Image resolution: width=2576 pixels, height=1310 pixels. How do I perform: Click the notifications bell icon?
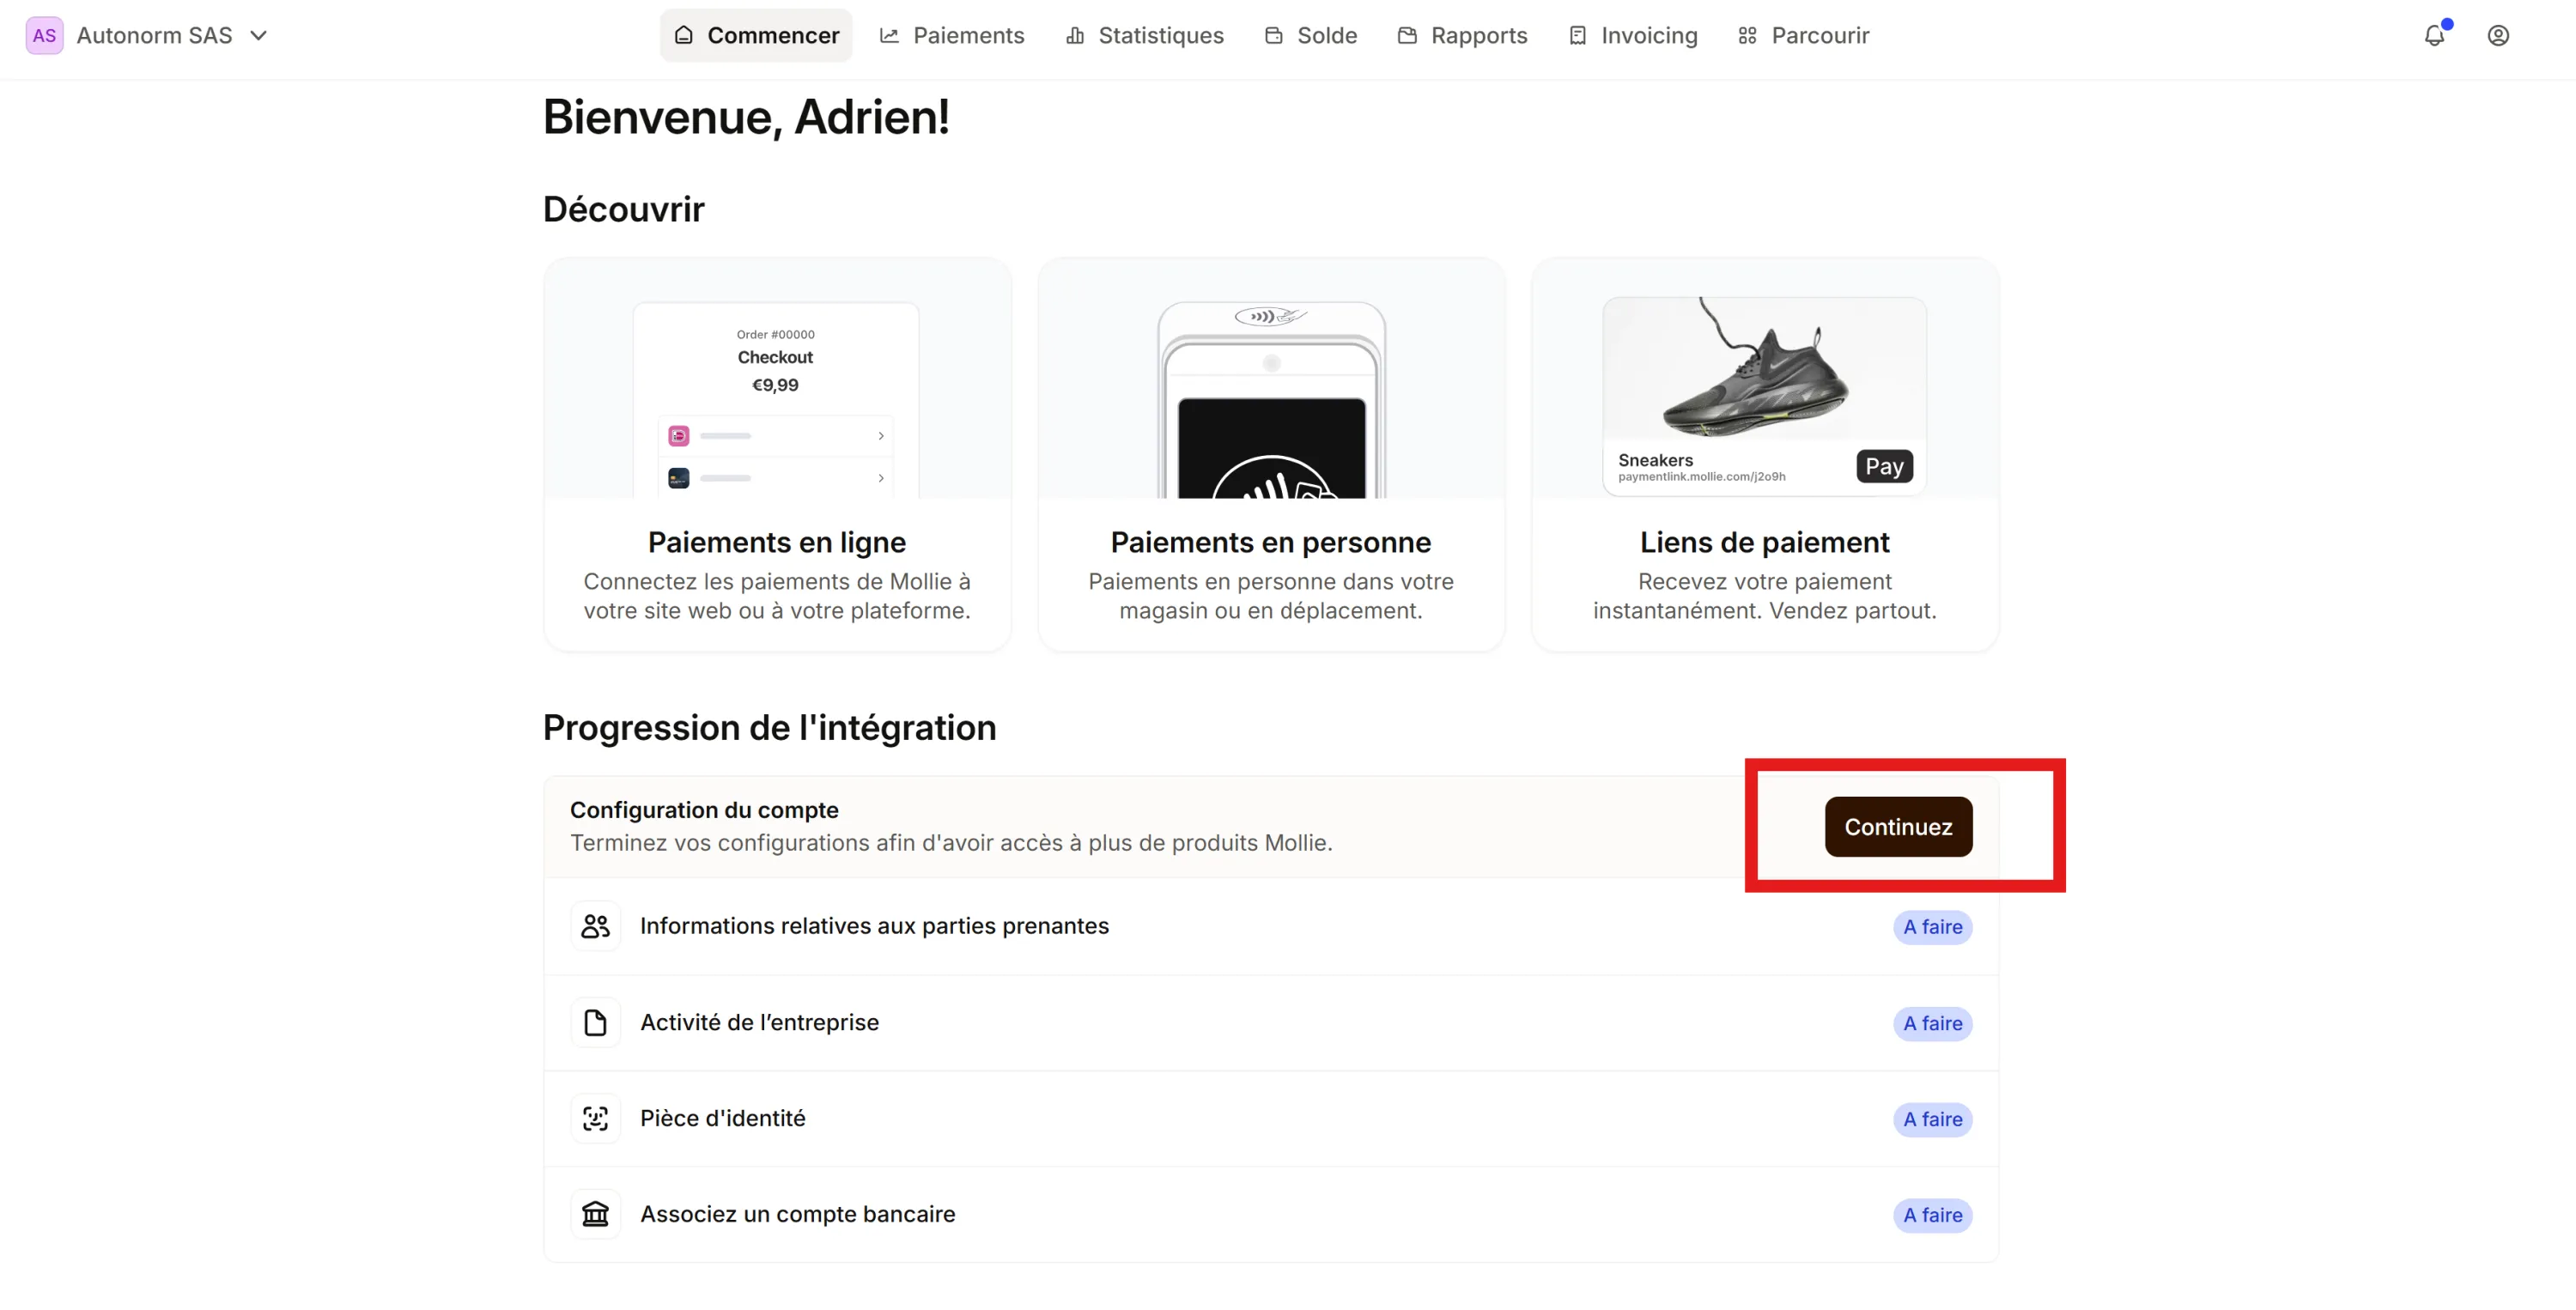point(2434,36)
